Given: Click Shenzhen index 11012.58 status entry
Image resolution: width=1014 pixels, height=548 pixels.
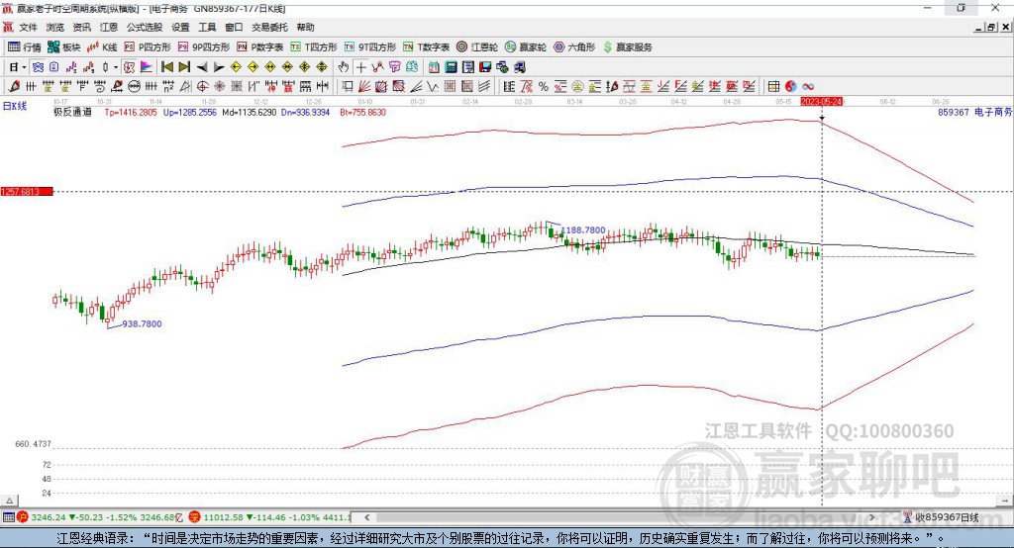Looking at the screenshot, I should pyautogui.click(x=270, y=517).
